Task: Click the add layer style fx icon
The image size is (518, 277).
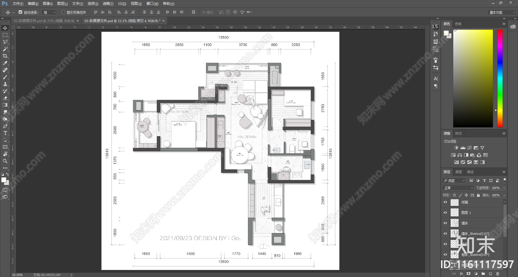Action: (x=461, y=274)
